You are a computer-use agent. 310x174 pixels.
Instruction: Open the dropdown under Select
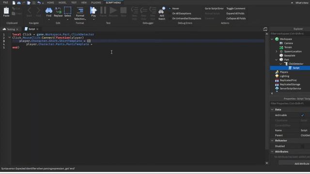click(x=67, y=19)
